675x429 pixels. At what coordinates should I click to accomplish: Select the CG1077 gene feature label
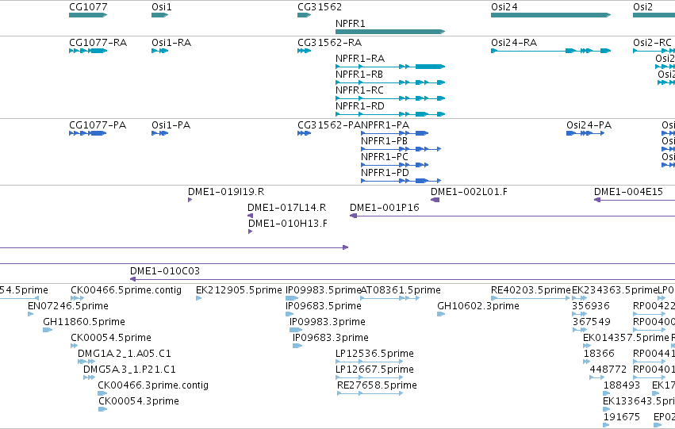(88, 7)
